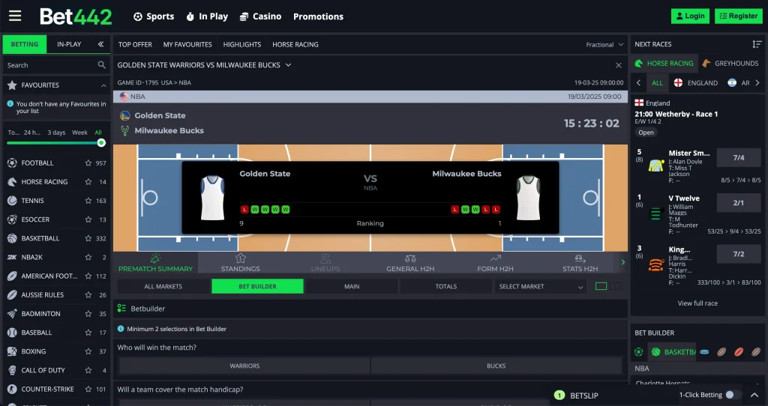
Task: Collapse the Favourites section
Action: (x=103, y=85)
